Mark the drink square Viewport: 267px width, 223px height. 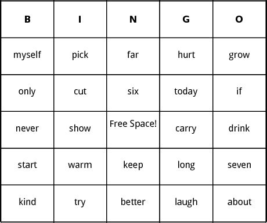pyautogui.click(x=239, y=130)
